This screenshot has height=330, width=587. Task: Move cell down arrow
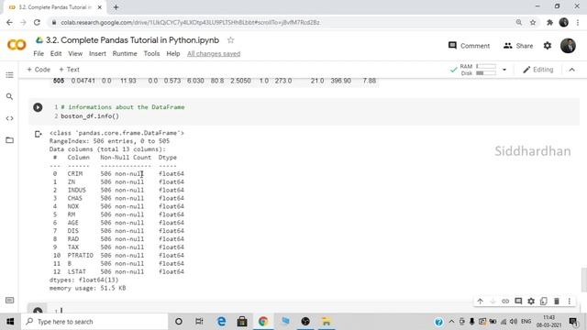[x=493, y=301]
